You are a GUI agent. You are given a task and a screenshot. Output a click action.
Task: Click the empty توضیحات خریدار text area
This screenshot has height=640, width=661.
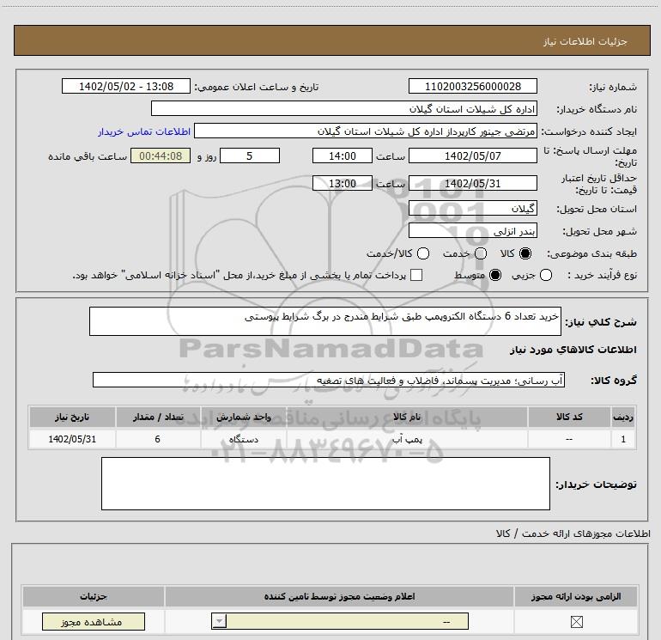pyautogui.click(x=325, y=484)
